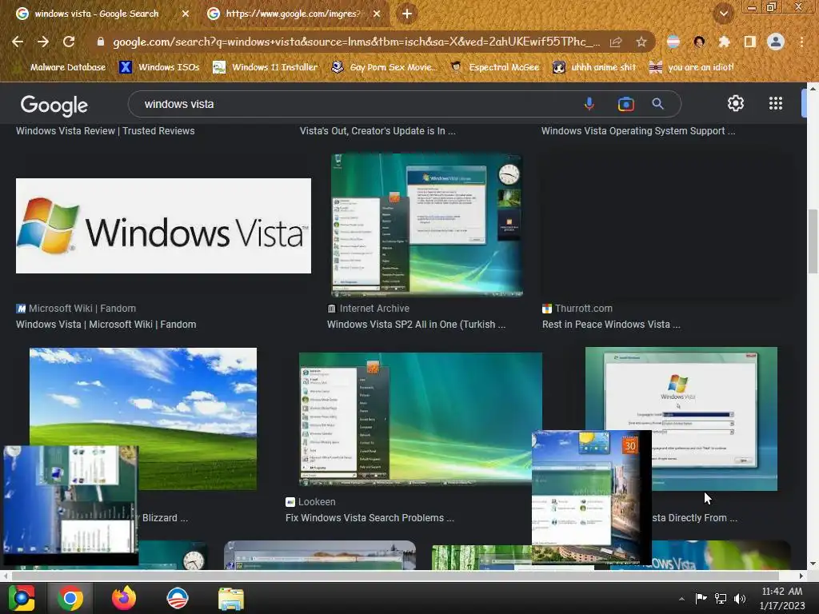Open 'Windows Vista Review | Trusted Reviews' link
This screenshot has height=614, width=819.
tap(105, 131)
